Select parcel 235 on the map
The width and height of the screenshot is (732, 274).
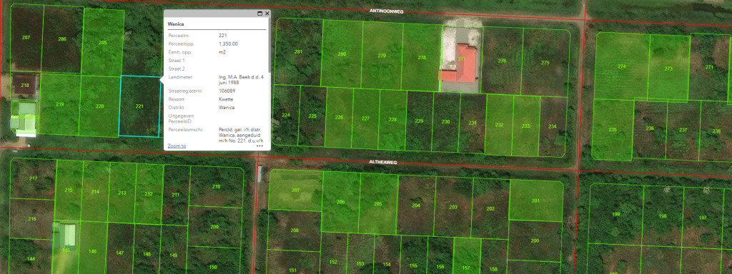pyautogui.click(x=613, y=130)
